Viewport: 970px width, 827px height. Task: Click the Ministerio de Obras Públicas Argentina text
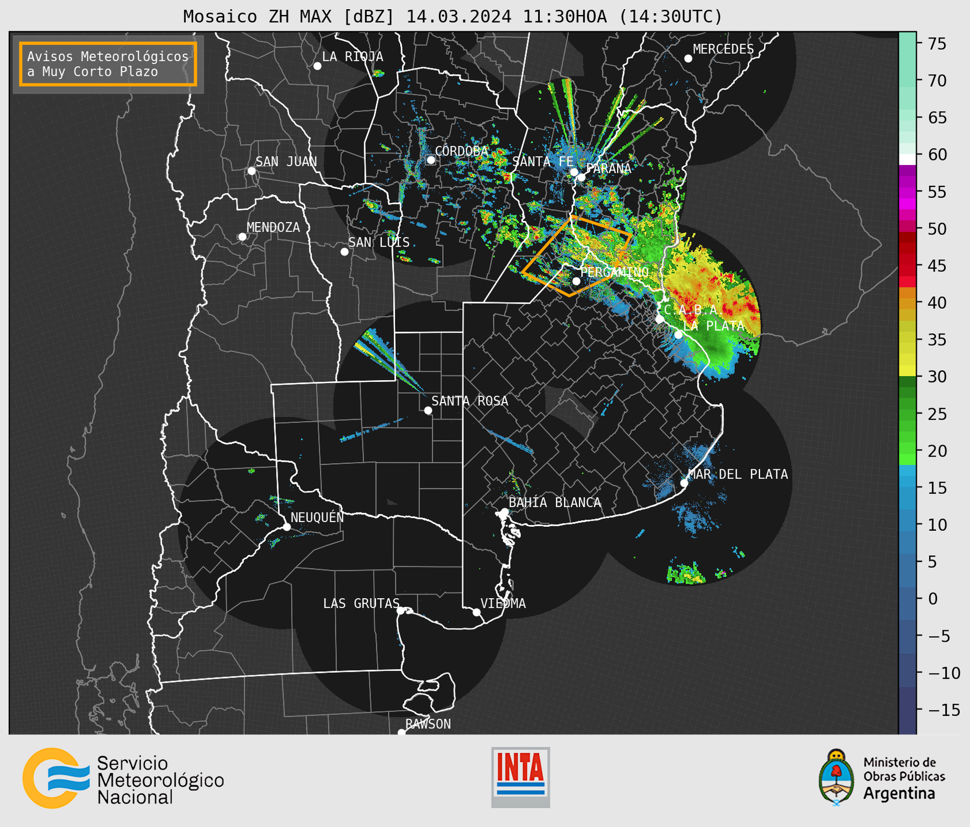(904, 778)
